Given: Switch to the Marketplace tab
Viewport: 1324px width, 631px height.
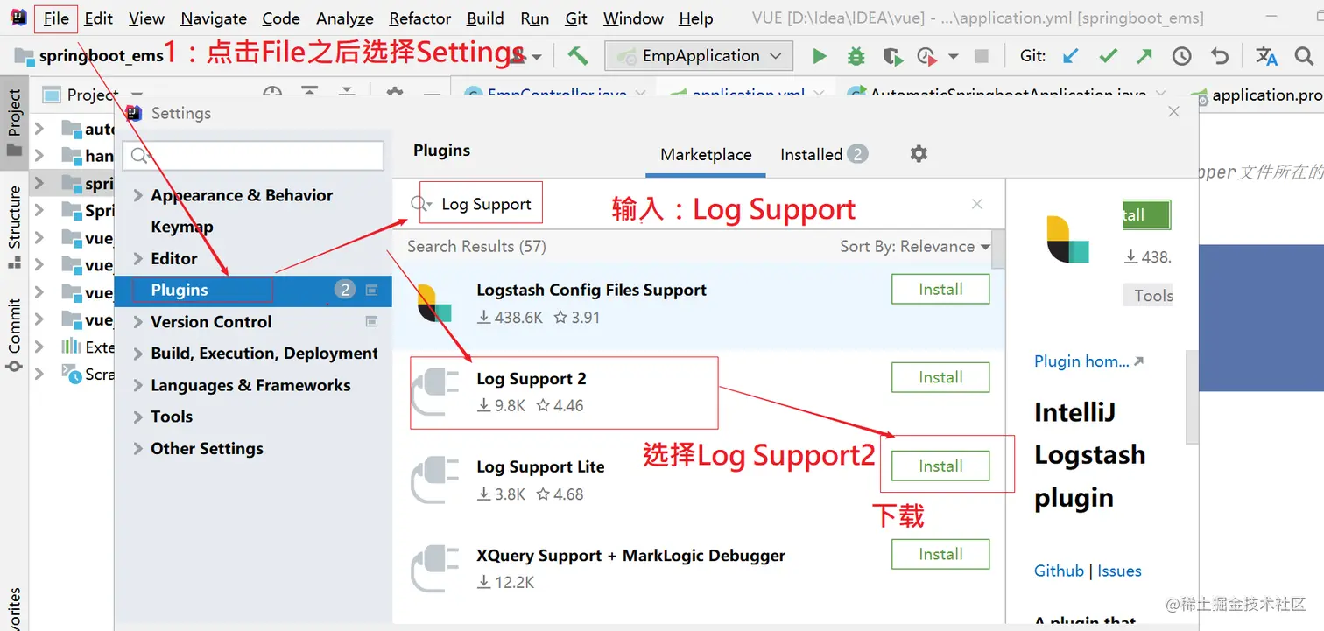Looking at the screenshot, I should (x=706, y=155).
